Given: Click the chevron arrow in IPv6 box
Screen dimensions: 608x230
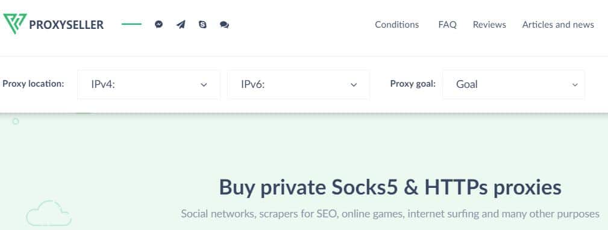Looking at the screenshot, I should [354, 85].
